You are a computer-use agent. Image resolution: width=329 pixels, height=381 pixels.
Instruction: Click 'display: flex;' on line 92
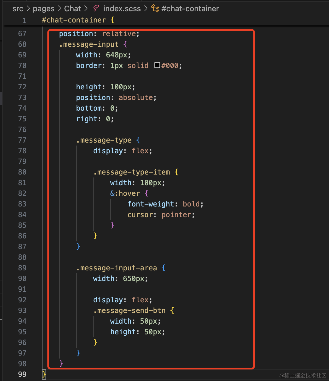pos(123,300)
